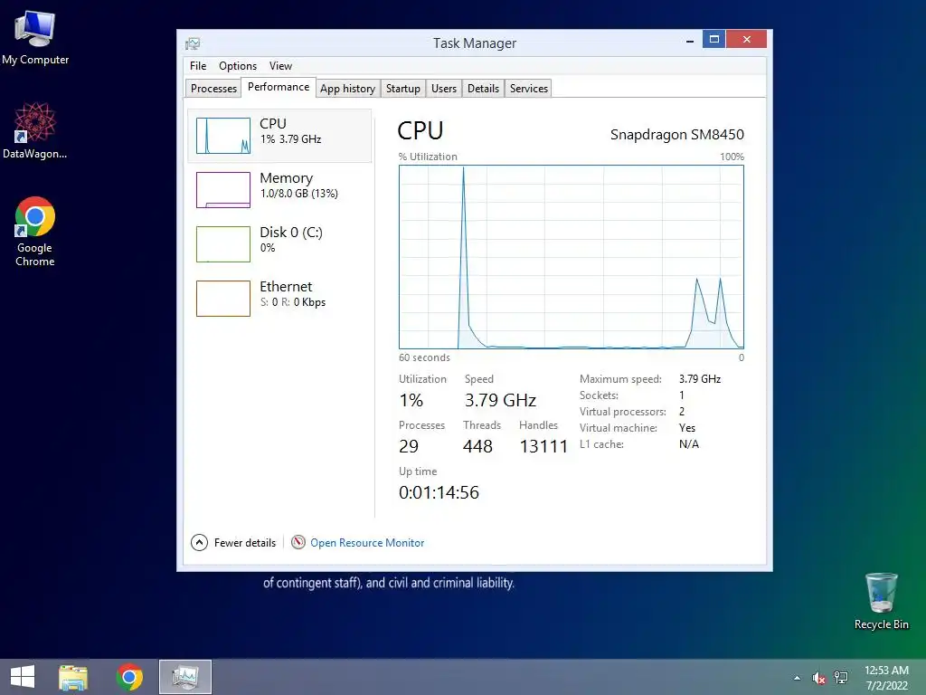Open Chrome from the taskbar

tap(129, 677)
